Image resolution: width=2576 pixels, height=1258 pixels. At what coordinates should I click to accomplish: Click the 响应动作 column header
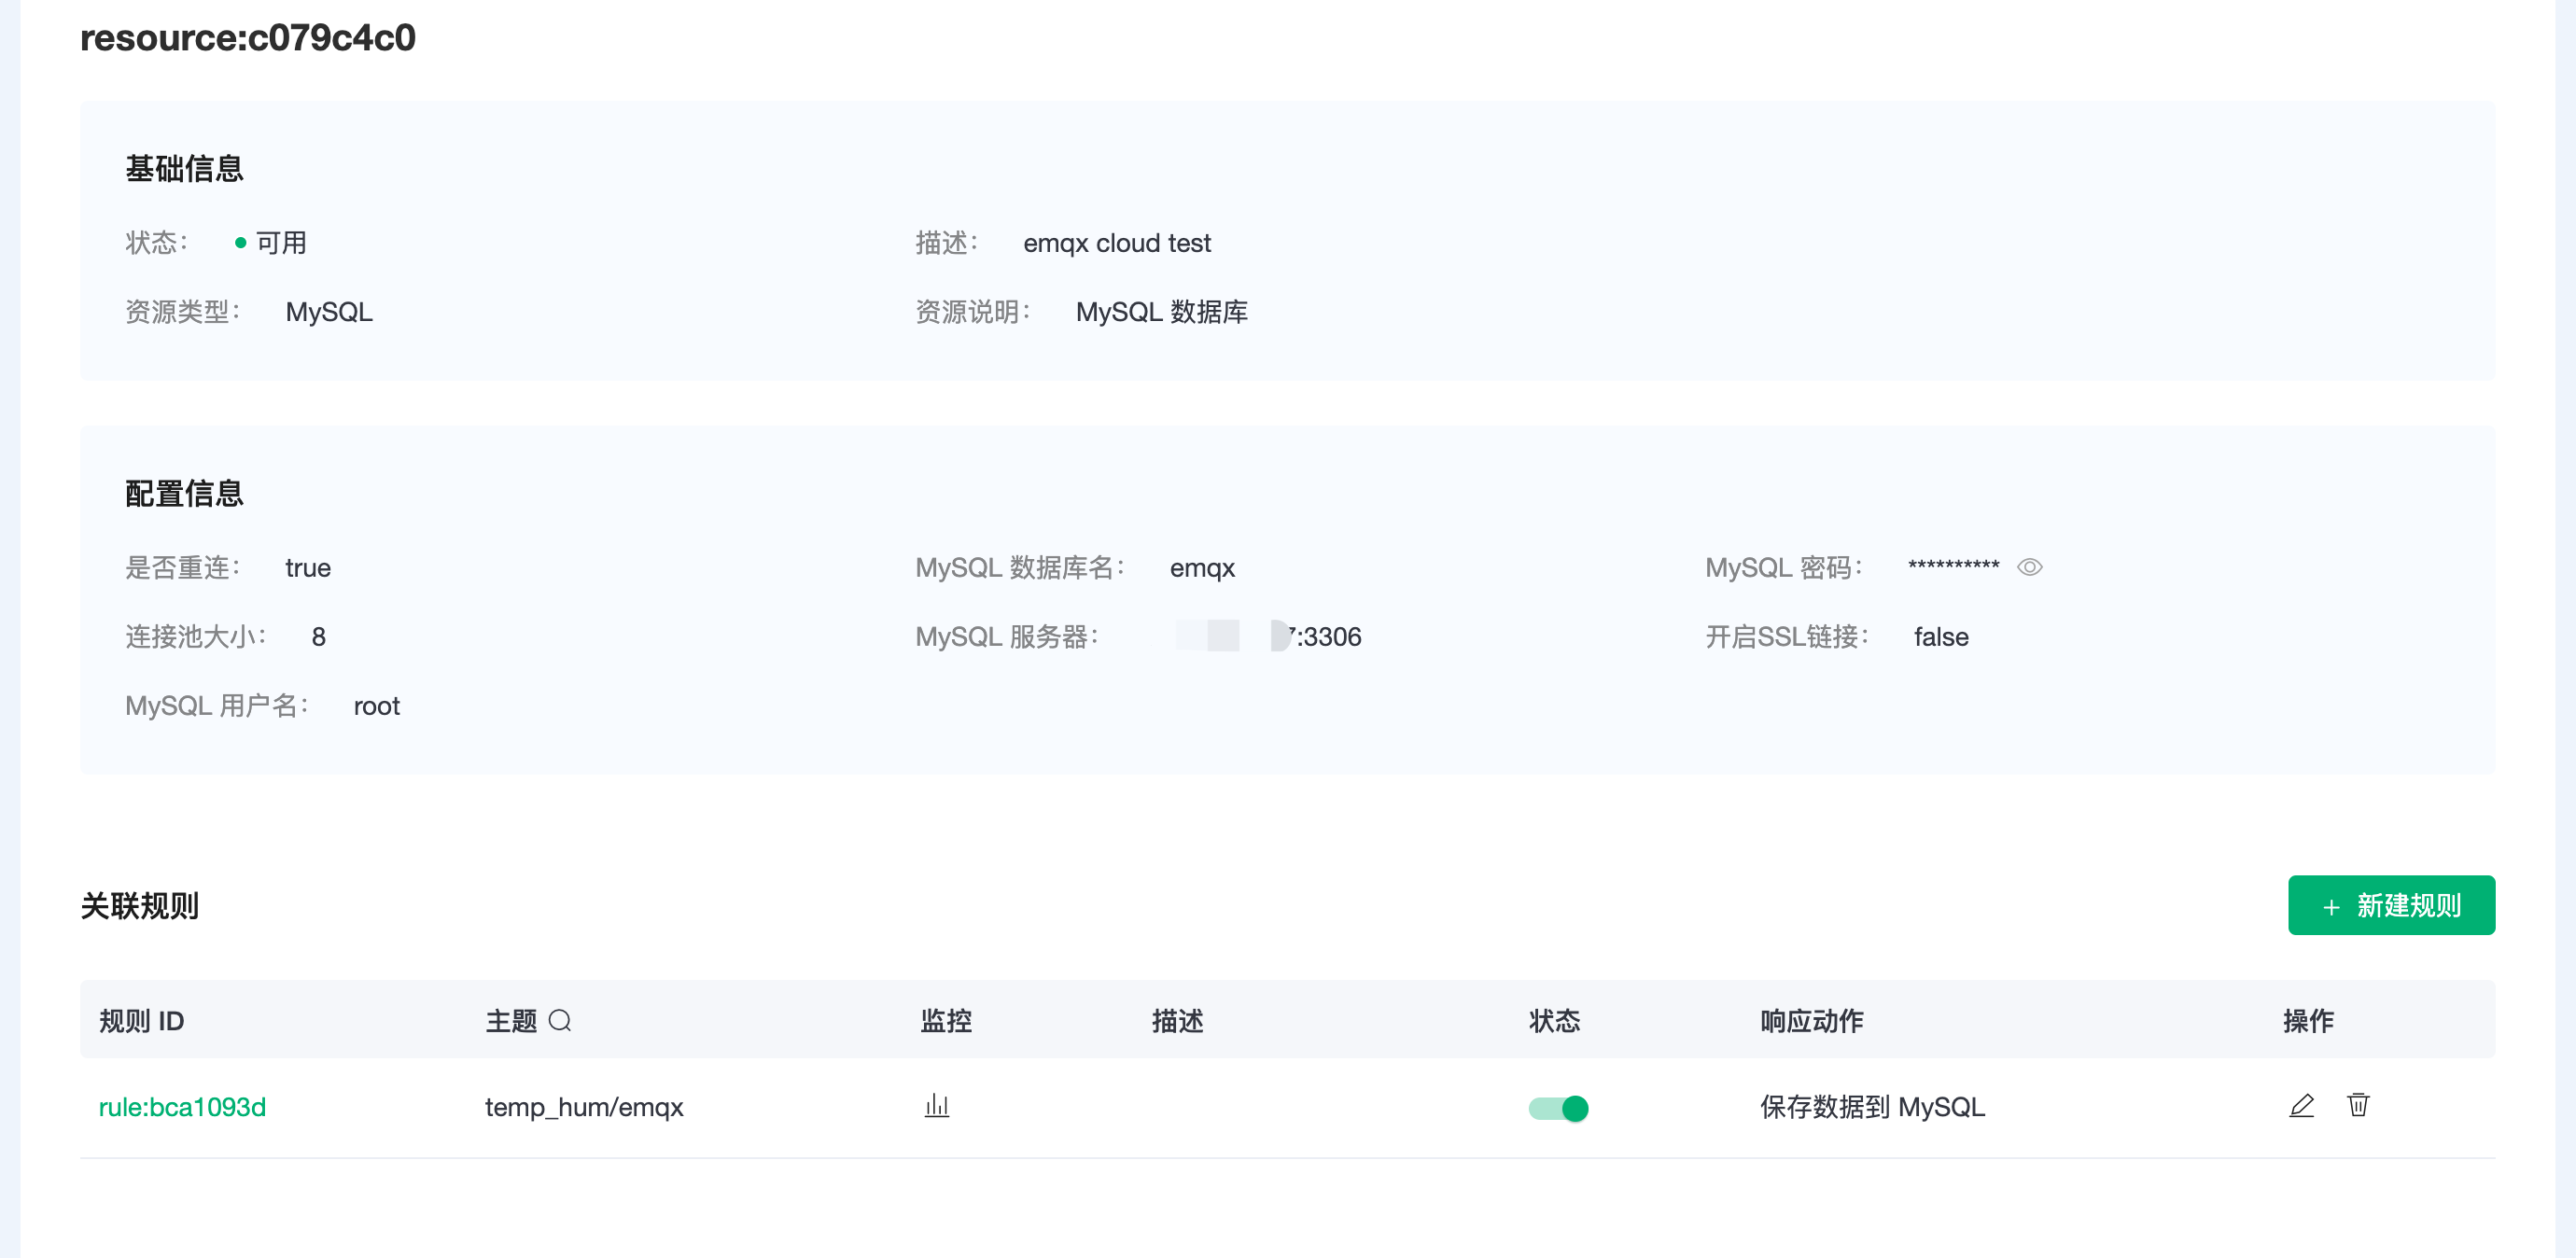[1811, 1021]
